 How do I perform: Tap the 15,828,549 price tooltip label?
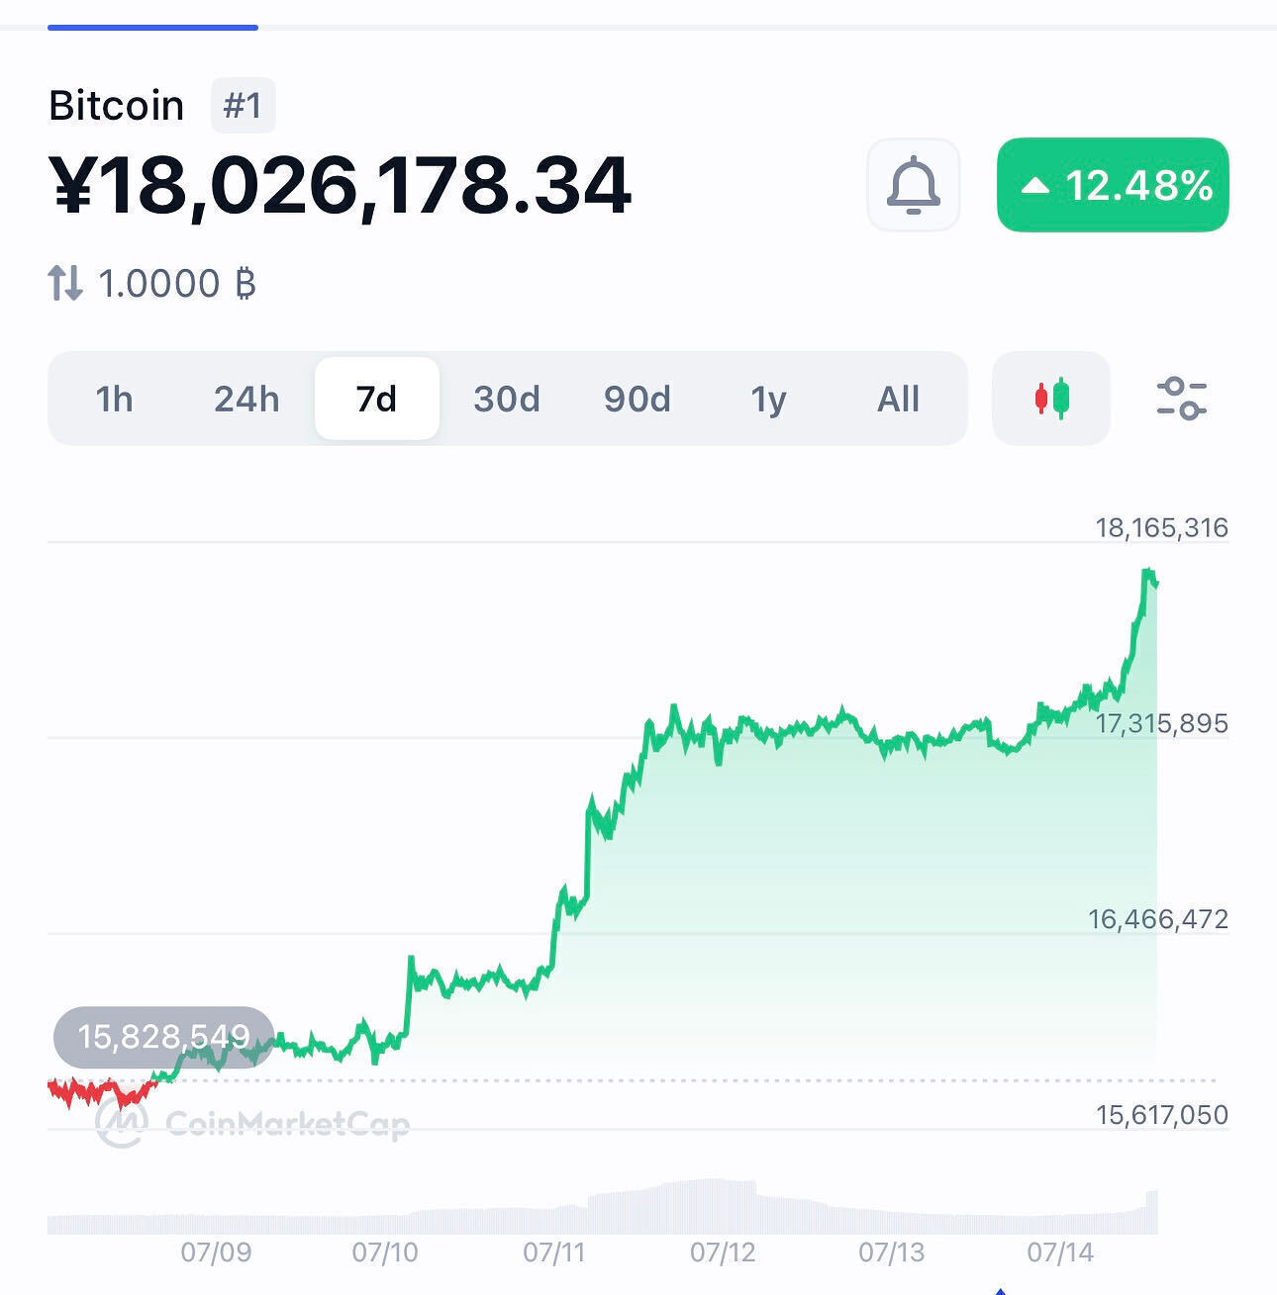tap(164, 1037)
